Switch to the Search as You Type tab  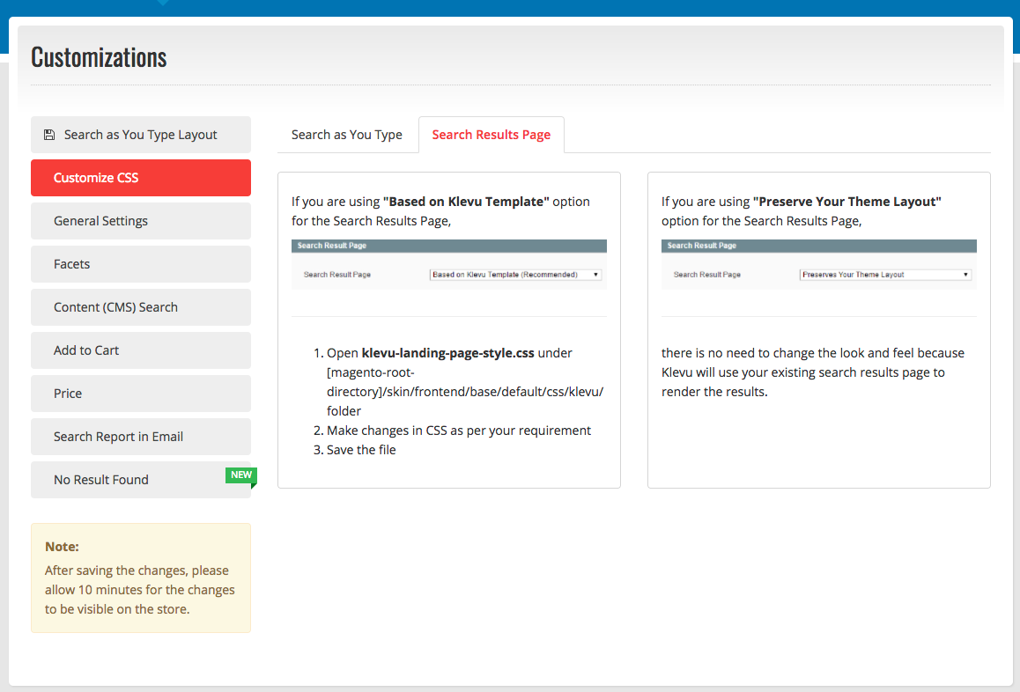[347, 135]
